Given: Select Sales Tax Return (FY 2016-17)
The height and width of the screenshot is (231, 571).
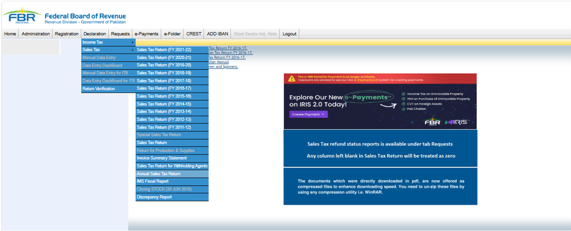Looking at the screenshot, I should [172, 89].
